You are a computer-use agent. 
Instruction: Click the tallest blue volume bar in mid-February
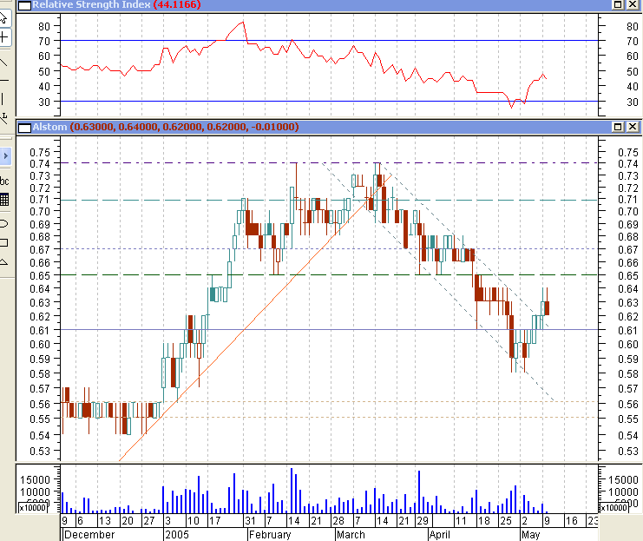coord(292,491)
